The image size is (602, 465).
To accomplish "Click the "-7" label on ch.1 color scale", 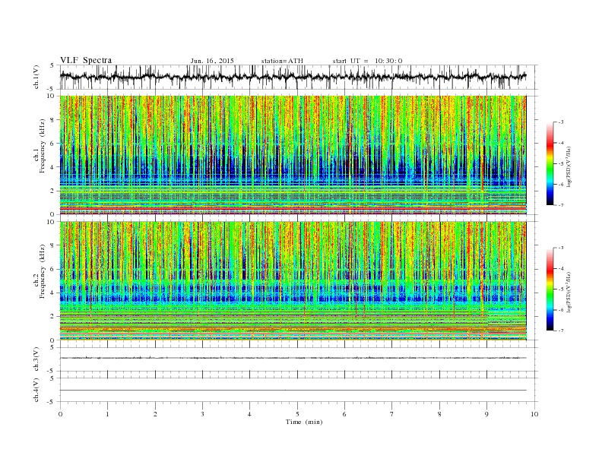I will [561, 205].
